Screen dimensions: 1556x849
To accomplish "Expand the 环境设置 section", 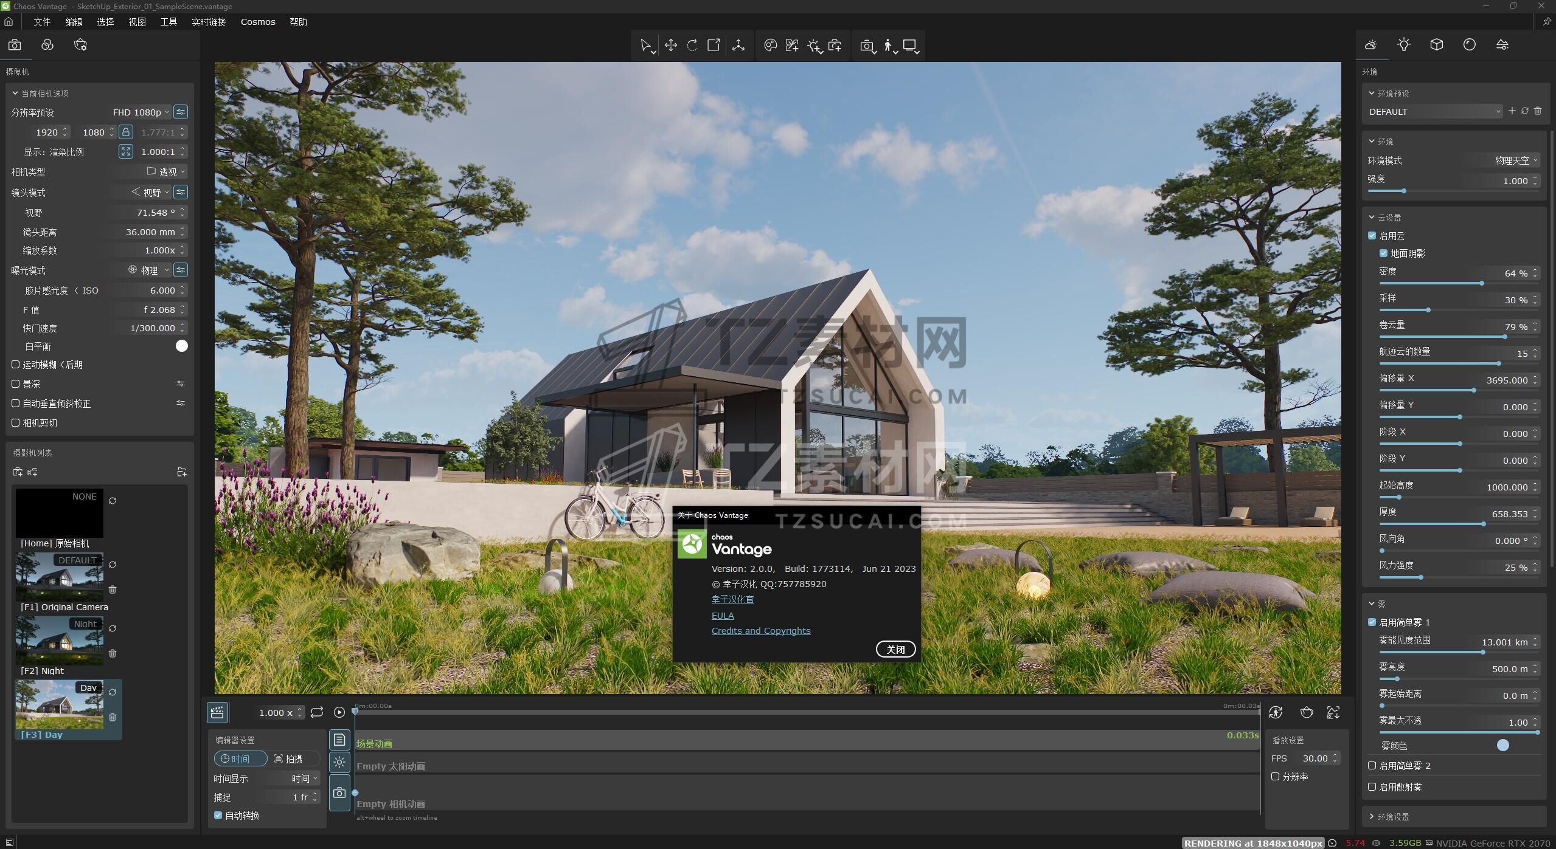I will point(1392,817).
